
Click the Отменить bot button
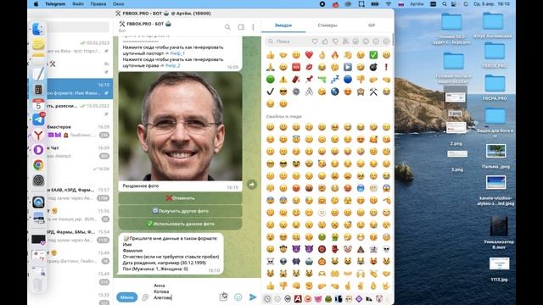[180, 198]
